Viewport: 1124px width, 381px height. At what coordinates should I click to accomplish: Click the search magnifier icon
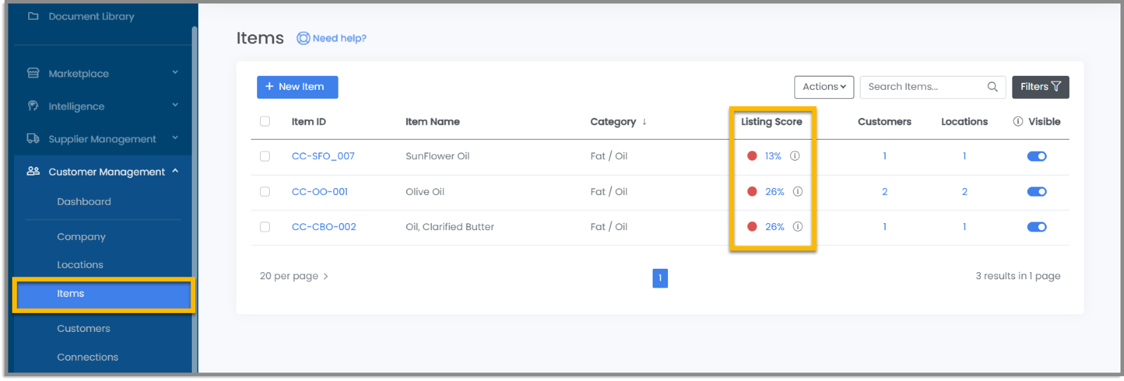coord(992,87)
